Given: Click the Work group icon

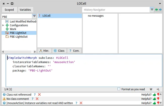Looking at the screenshot, I should click(x=7, y=29).
